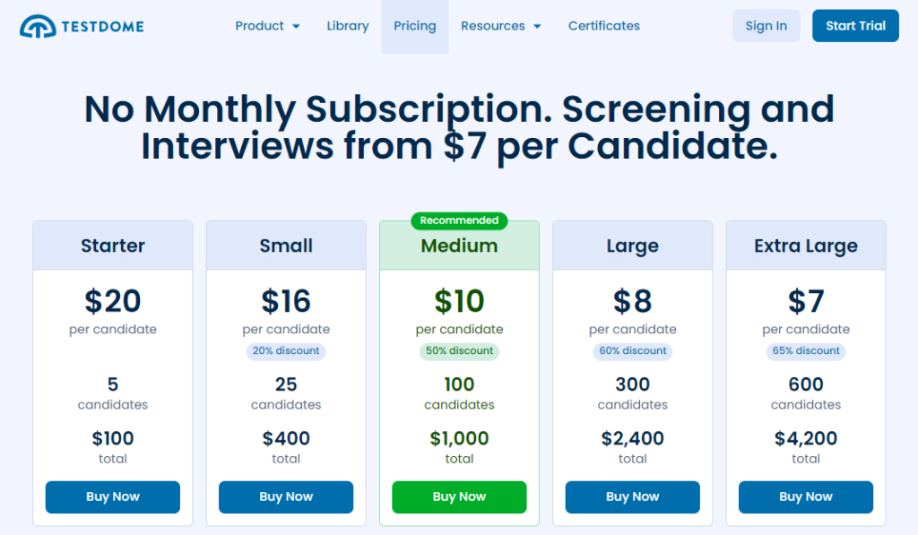Click the 20% discount badge

click(285, 351)
